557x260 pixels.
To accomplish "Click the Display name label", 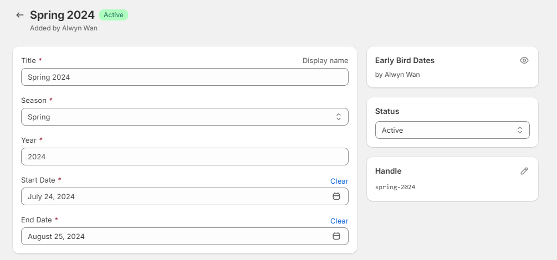I will pyautogui.click(x=325, y=61).
